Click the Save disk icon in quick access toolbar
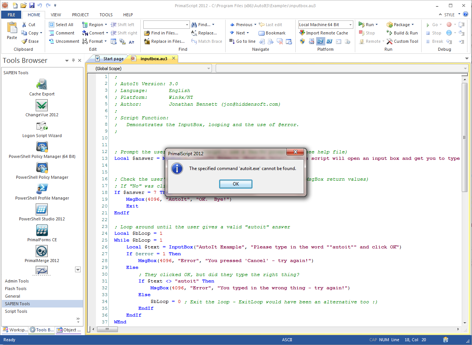Screen dimensions: 472x345 coord(31,5)
